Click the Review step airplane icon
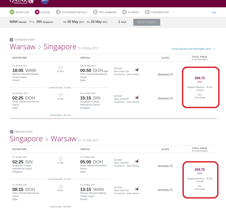This screenshot has width=226, height=209. point(37,12)
